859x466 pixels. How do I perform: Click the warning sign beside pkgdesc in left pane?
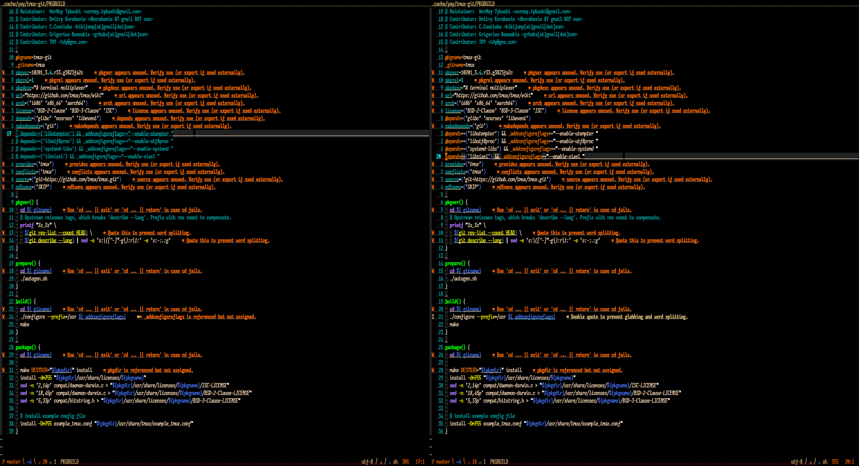coord(4,88)
